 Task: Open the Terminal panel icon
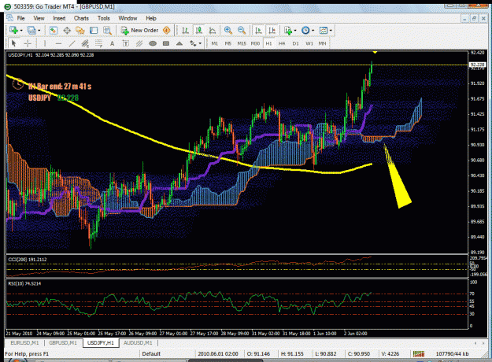pos(94,31)
